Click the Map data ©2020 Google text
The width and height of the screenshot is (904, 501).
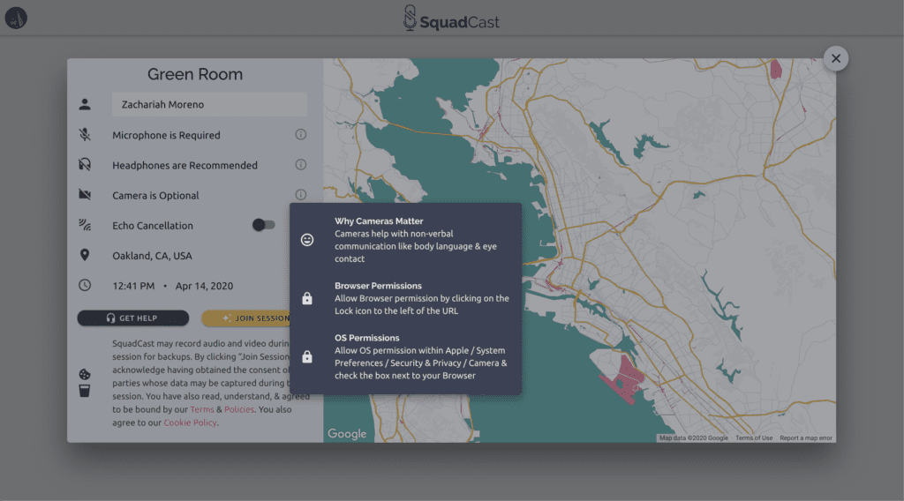[694, 438]
